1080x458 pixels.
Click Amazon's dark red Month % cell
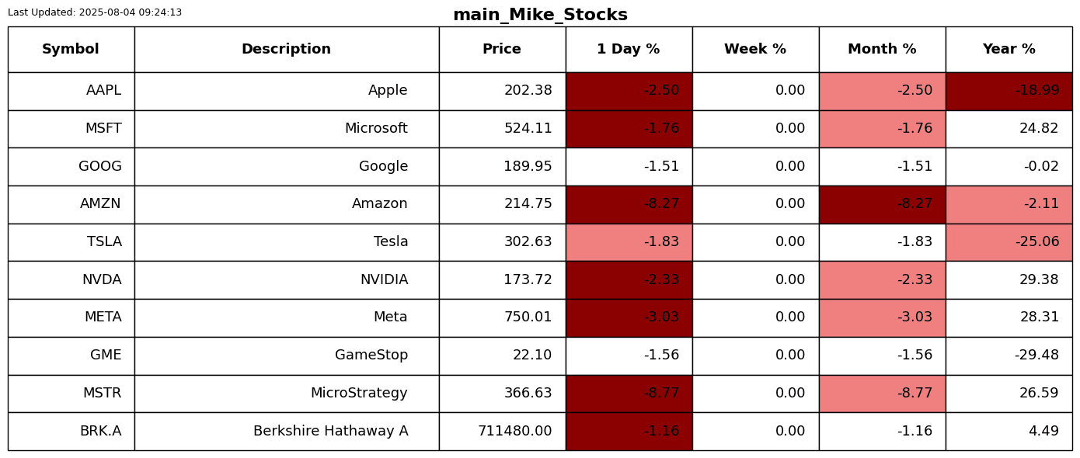coord(882,204)
